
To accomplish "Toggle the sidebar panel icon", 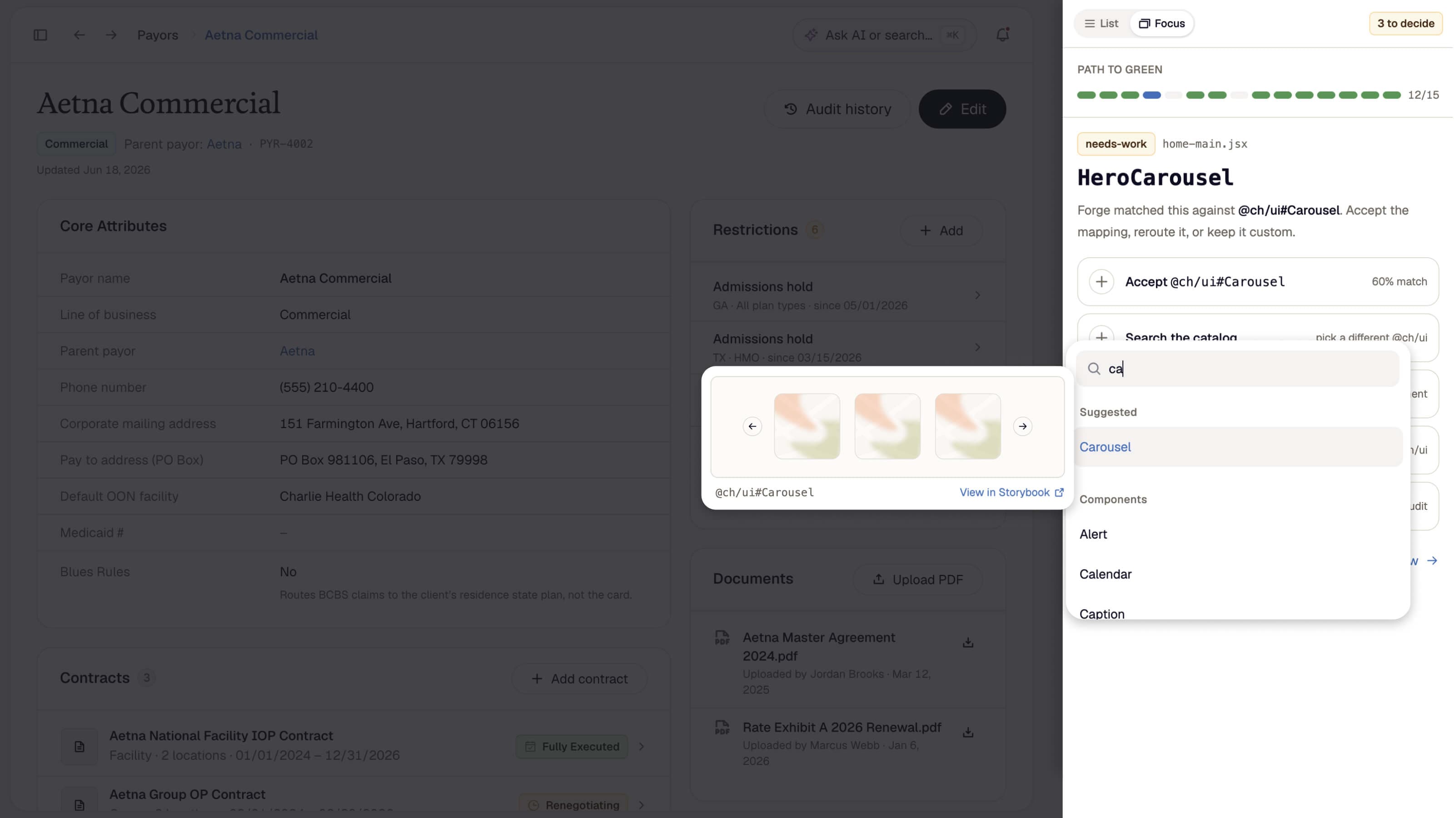I will (40, 35).
